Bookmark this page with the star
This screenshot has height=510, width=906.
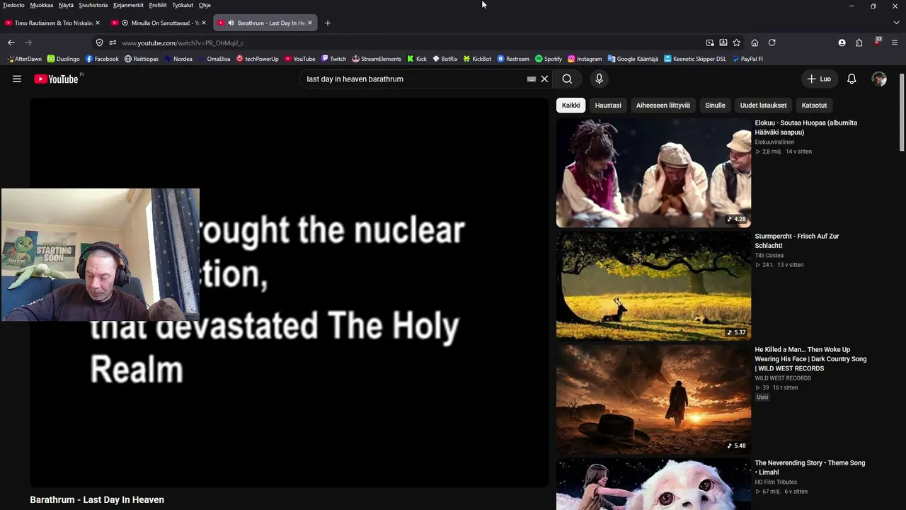[x=736, y=42]
